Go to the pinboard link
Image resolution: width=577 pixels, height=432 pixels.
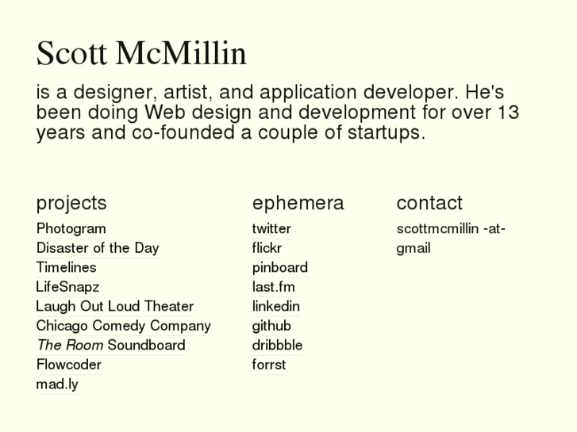tap(279, 267)
